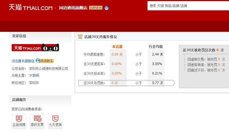229x133 pixels.
Task: Select the 平均退款速度 row label
Action: pyautogui.click(x=94, y=54)
